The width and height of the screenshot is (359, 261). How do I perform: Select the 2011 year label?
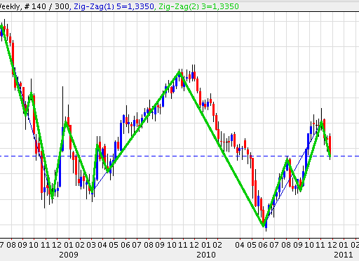(343, 255)
